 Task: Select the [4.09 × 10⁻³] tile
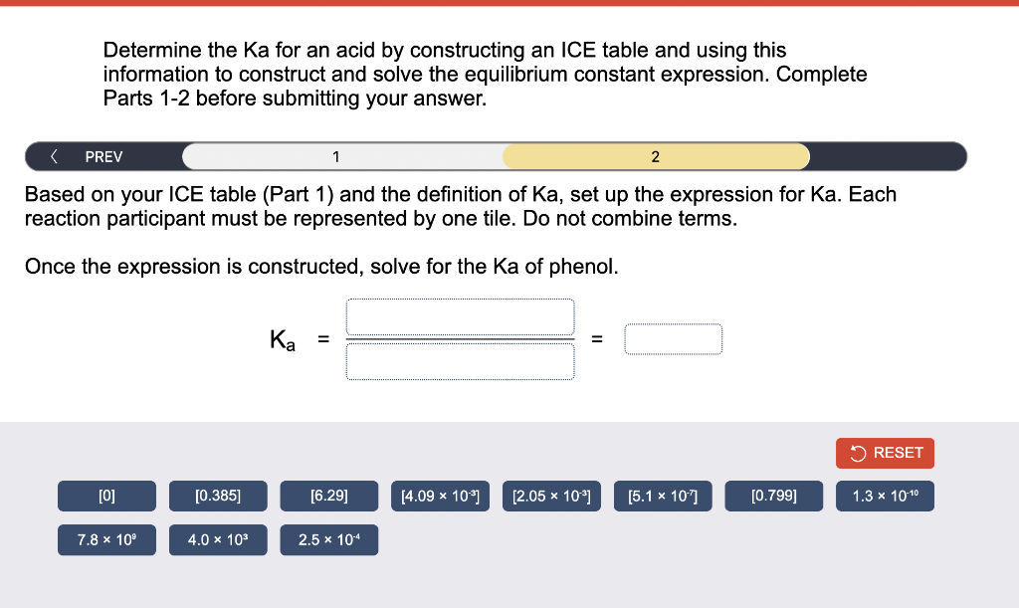[440, 496]
